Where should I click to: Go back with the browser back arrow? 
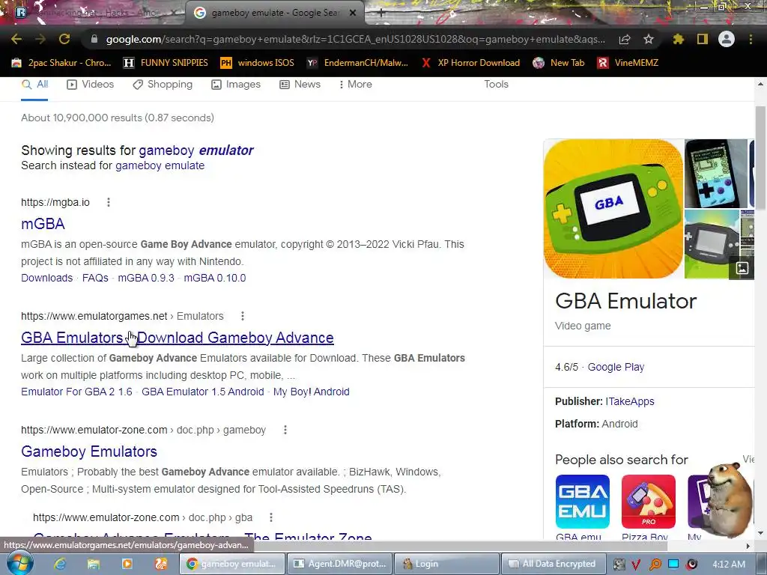click(16, 39)
